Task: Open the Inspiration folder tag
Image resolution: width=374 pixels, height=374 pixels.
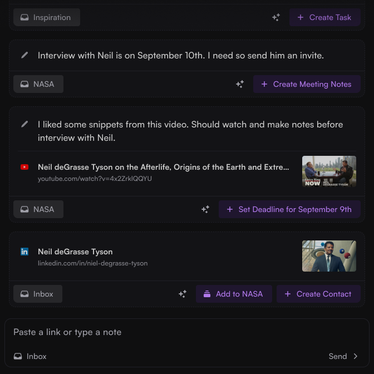Action: click(47, 17)
